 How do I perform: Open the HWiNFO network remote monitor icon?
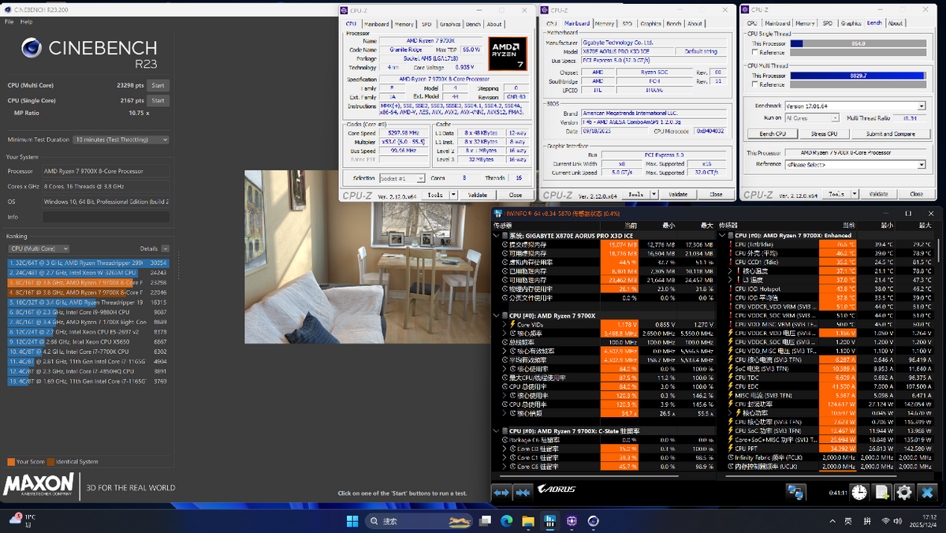(x=796, y=492)
